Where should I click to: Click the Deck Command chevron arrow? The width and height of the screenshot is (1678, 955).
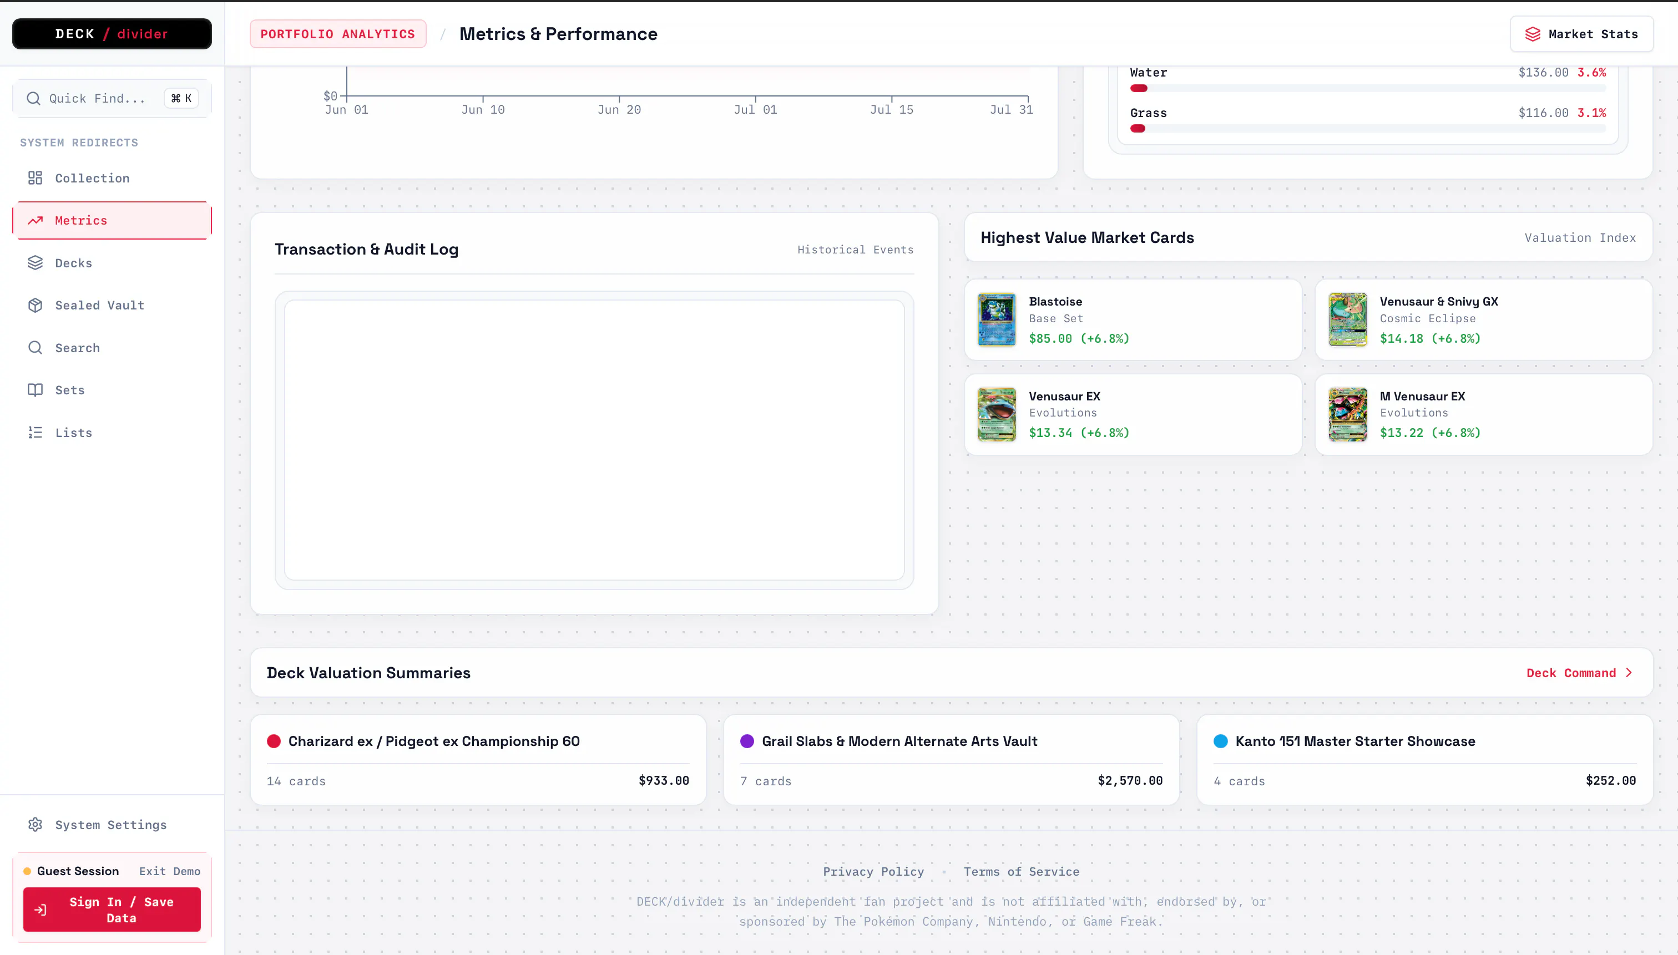coord(1629,673)
